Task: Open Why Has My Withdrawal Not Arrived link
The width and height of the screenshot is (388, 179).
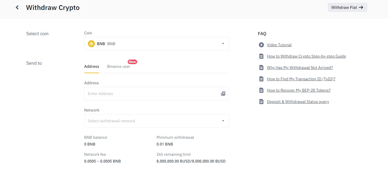Action: pos(300,68)
